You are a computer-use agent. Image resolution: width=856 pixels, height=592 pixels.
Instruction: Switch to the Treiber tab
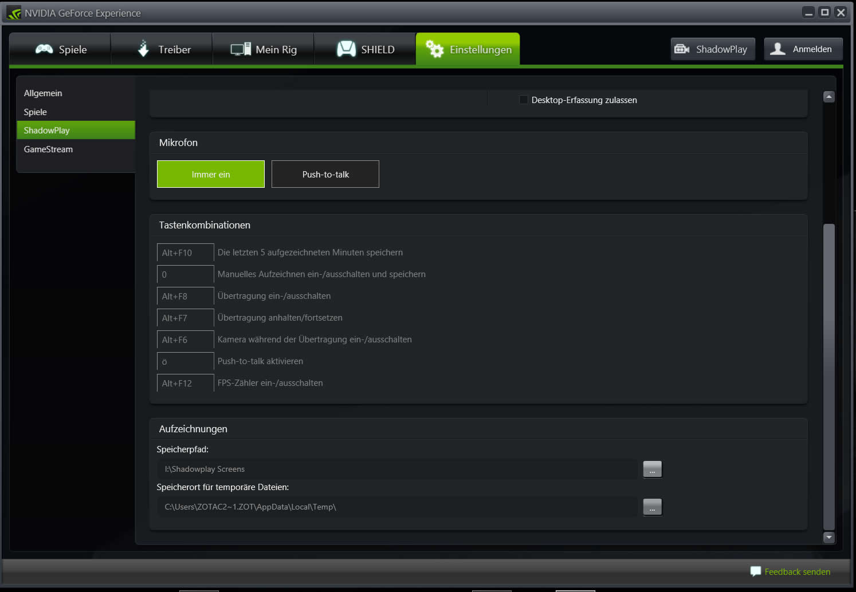point(162,49)
